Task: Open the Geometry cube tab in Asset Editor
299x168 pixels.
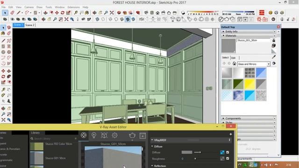Action: tap(104, 135)
